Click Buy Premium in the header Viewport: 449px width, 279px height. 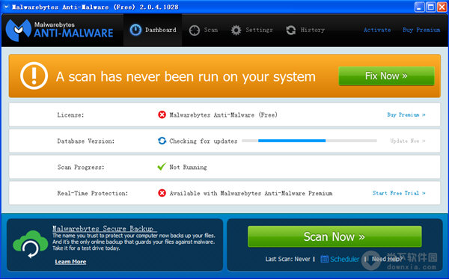point(421,30)
